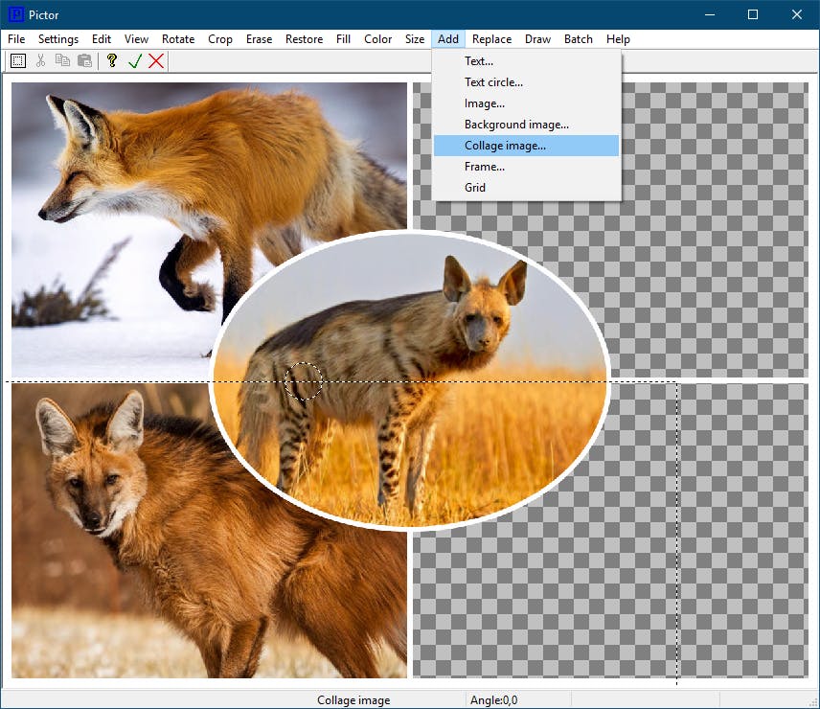Open the Batch menu

pos(579,39)
